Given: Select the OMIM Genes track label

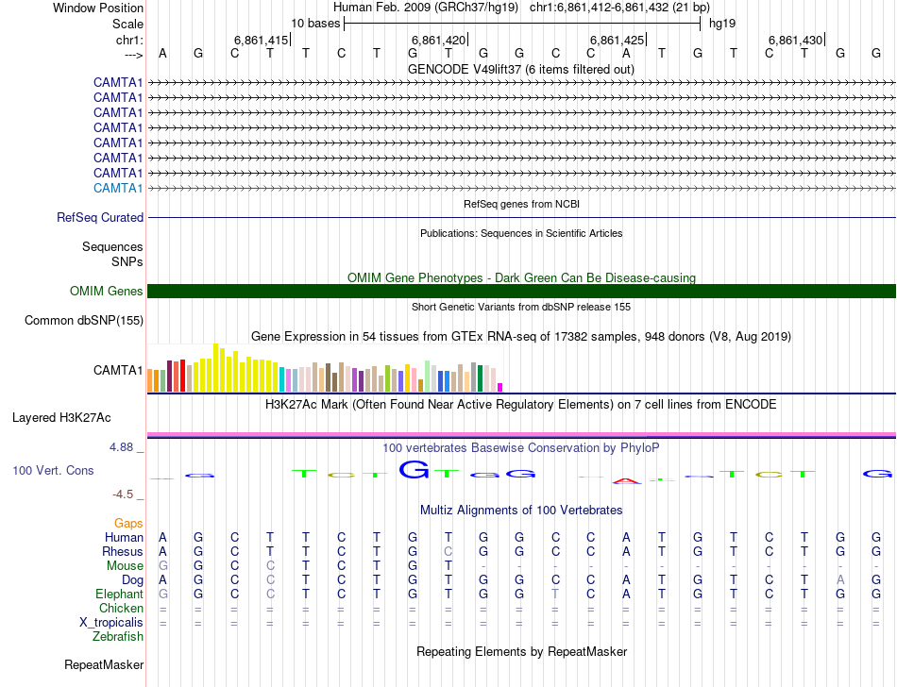Looking at the screenshot, I should [x=106, y=292].
